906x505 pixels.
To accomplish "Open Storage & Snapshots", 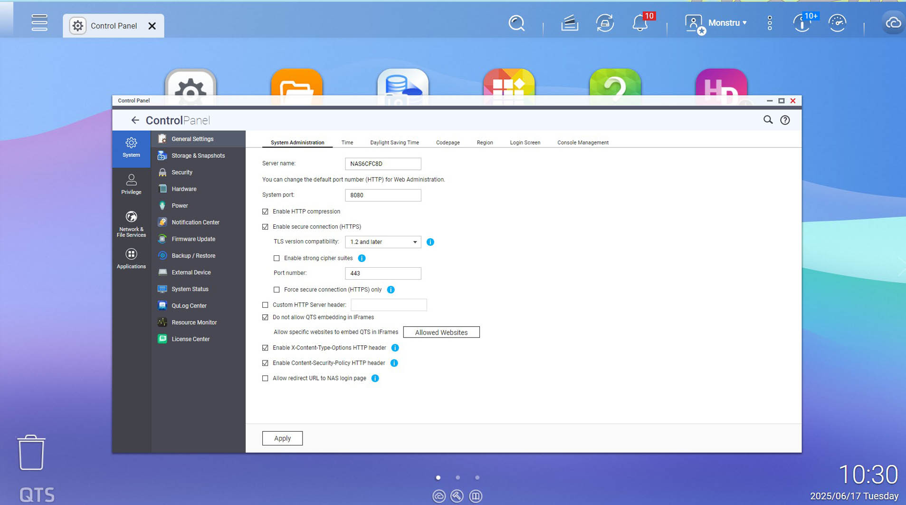I will [x=198, y=155].
